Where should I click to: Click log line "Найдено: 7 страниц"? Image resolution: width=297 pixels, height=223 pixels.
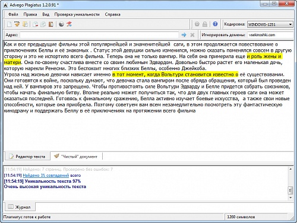[x=42, y=170]
